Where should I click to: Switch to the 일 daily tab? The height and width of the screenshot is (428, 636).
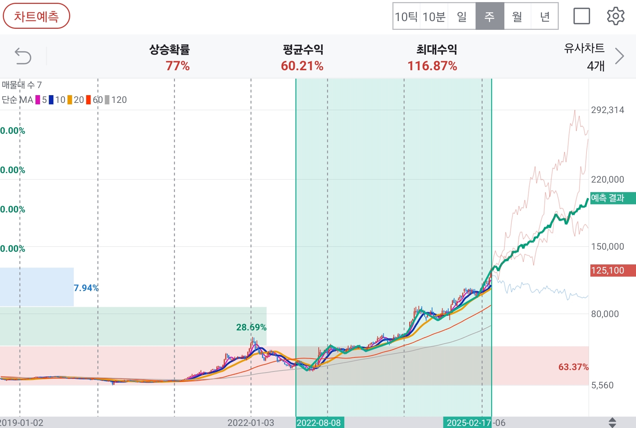(462, 17)
